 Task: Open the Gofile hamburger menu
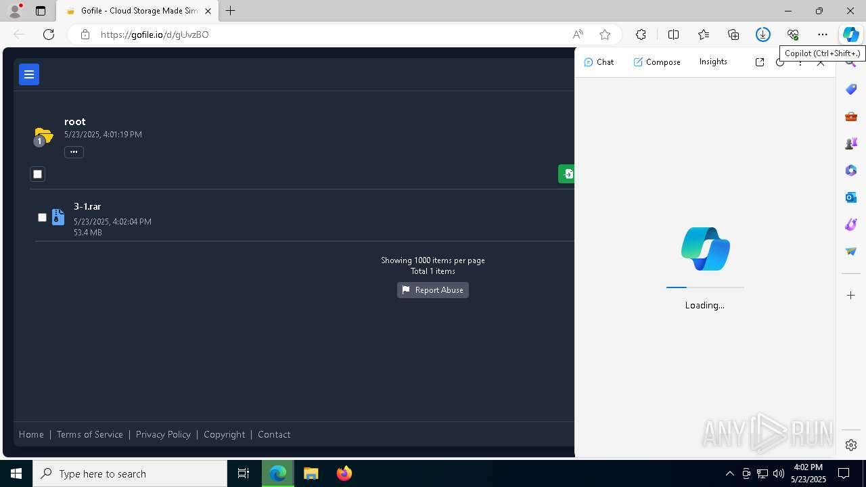pos(29,74)
